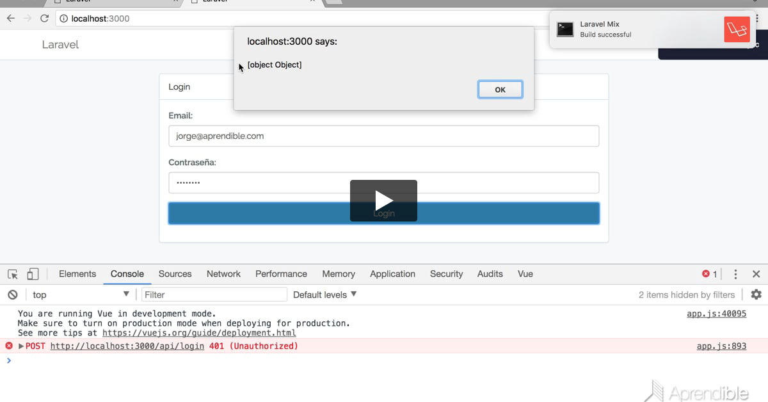This screenshot has height=402, width=768.
Task: Click the Laravel brand link
Action: click(x=60, y=45)
